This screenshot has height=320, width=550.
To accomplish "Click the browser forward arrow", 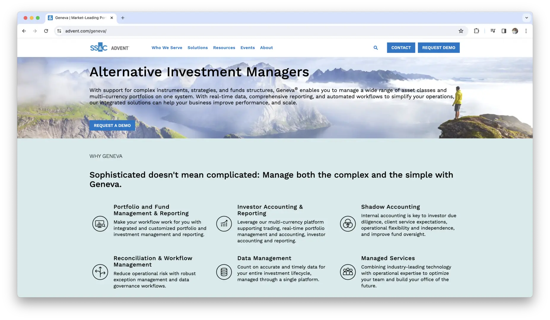I will pos(35,31).
